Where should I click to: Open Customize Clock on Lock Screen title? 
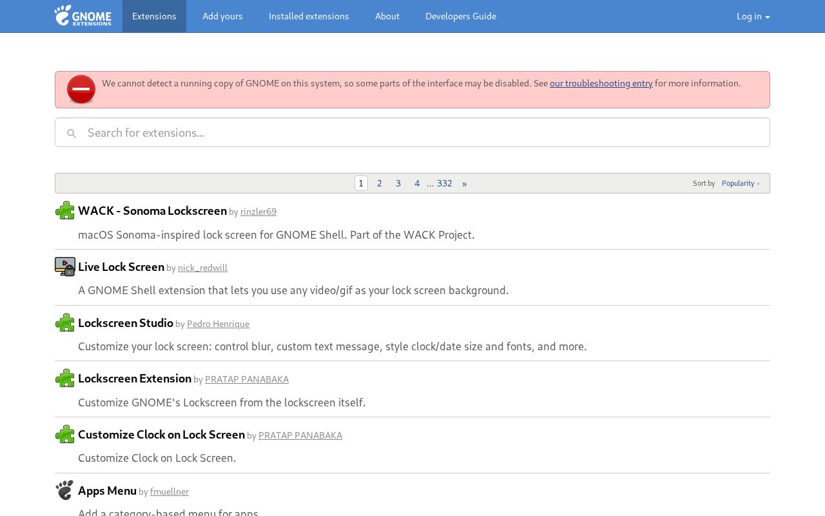click(161, 435)
